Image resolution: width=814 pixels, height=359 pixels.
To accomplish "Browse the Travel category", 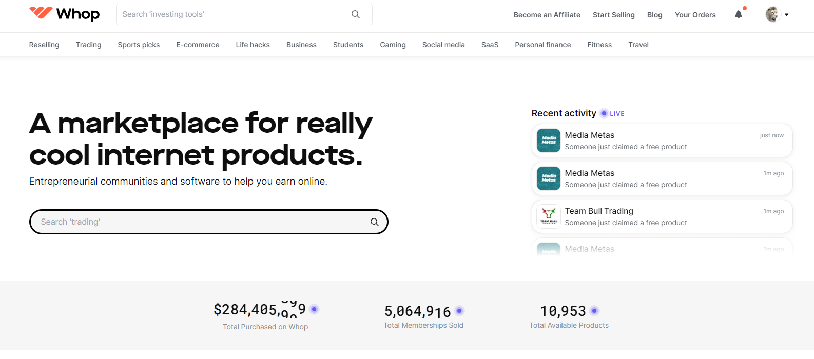I will coord(638,45).
